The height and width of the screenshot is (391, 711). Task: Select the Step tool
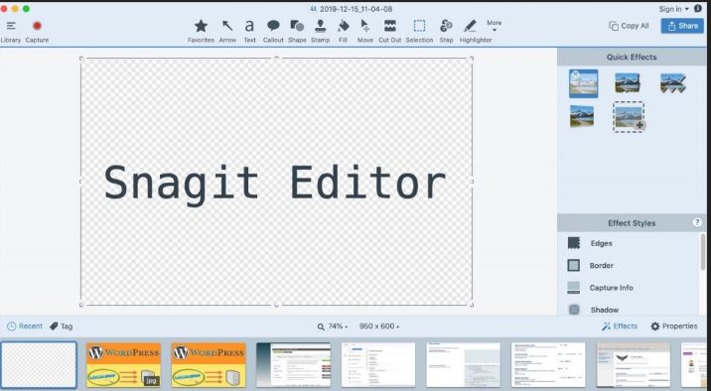coord(446,32)
